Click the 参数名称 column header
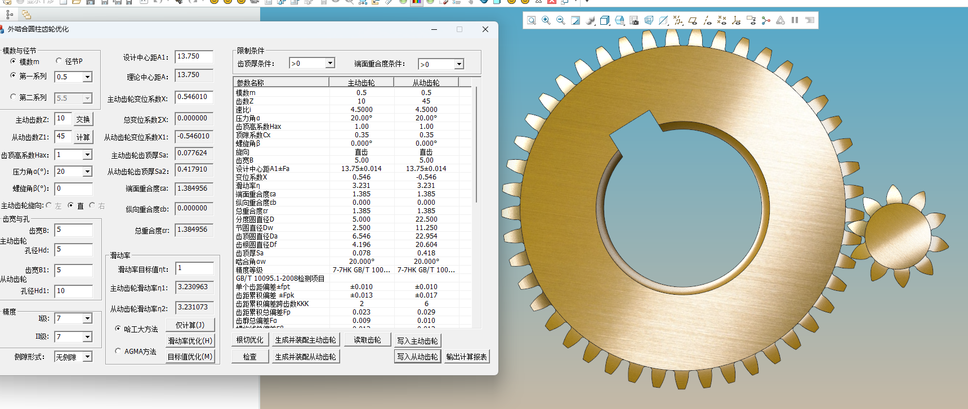The width and height of the screenshot is (968, 409). 281,83
